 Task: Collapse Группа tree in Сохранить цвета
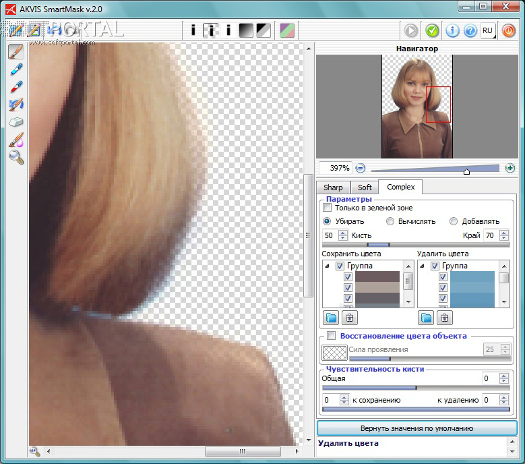(328, 266)
